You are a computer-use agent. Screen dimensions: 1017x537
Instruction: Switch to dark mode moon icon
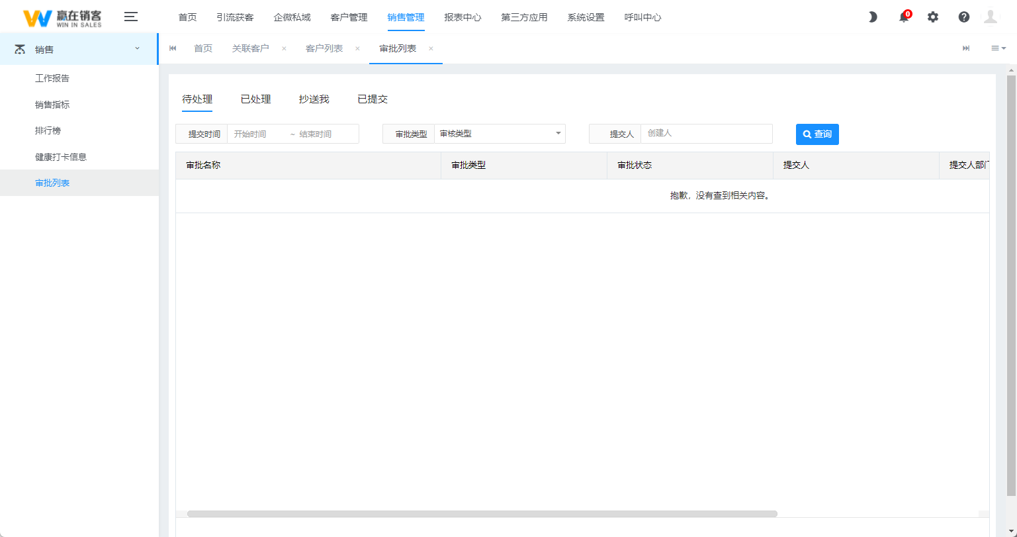(x=873, y=17)
